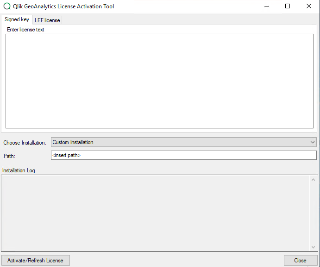Open the Choose Installation dropdown
Image resolution: width=320 pixels, height=267 pixels.
(x=184, y=142)
